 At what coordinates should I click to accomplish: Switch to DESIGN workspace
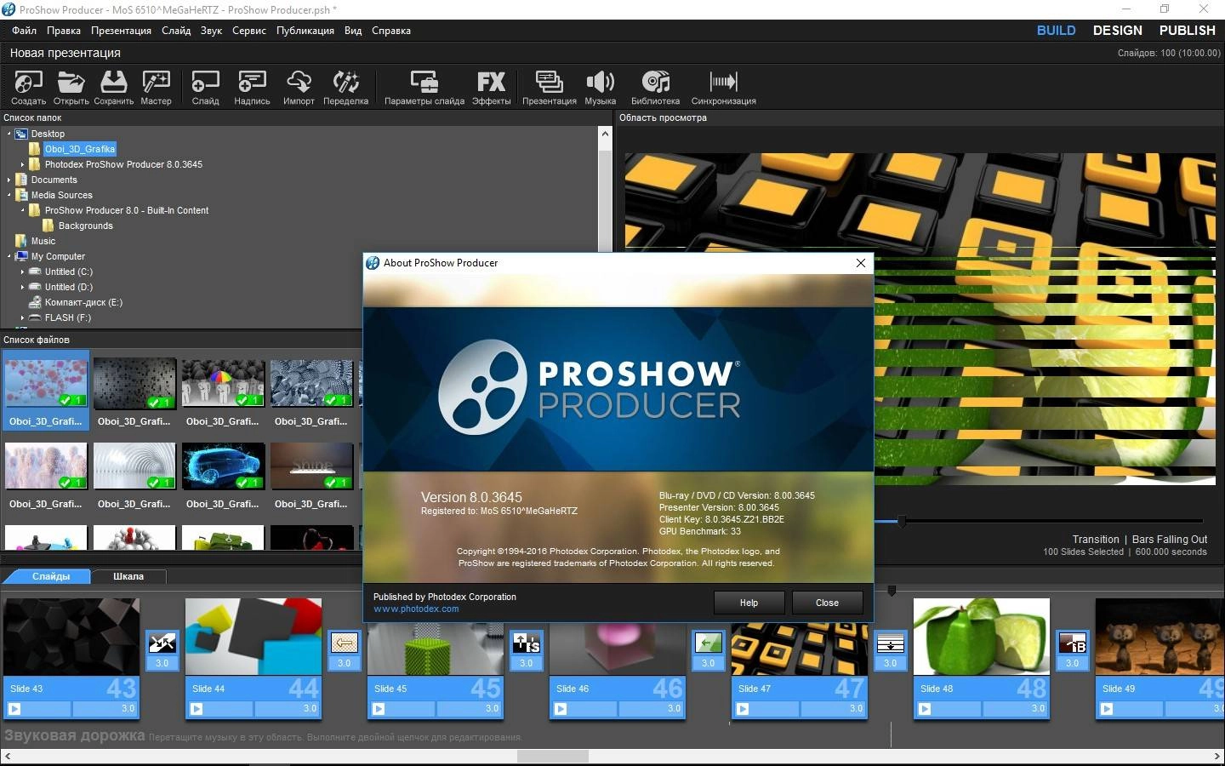pyautogui.click(x=1117, y=31)
